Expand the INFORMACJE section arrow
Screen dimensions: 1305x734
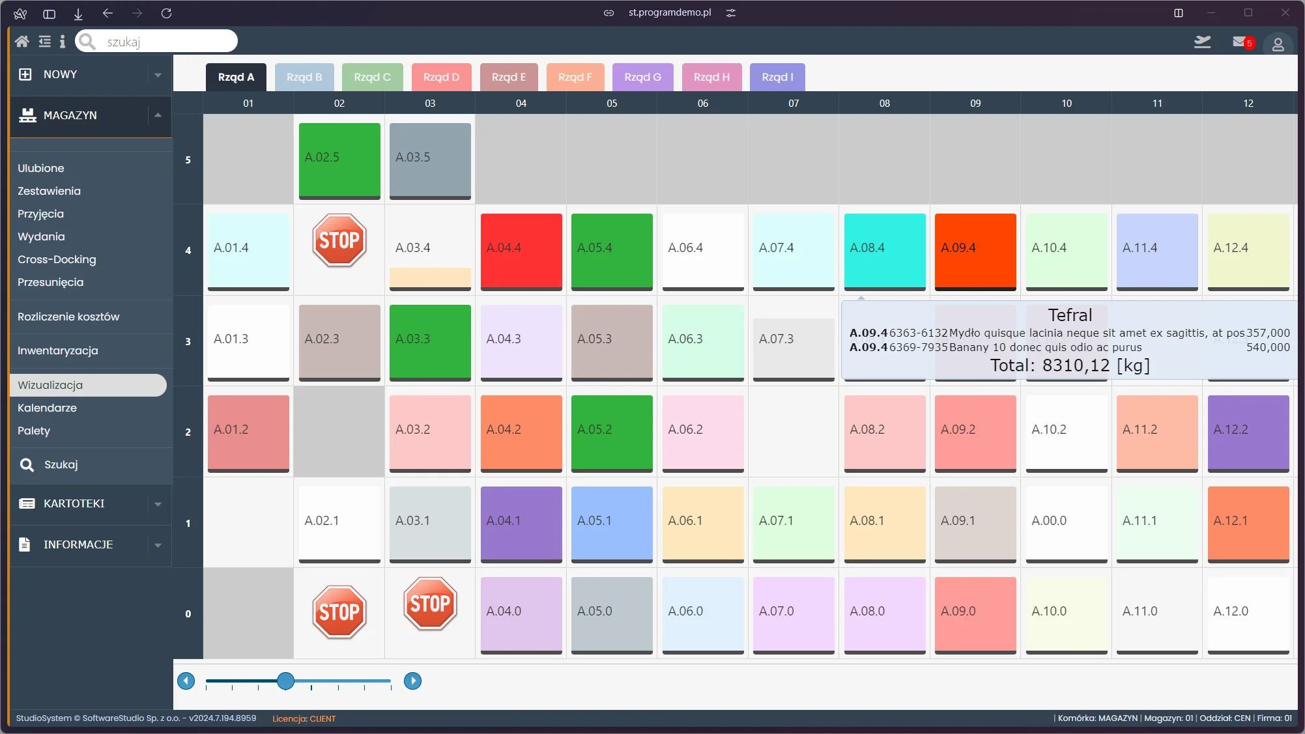[x=158, y=545]
